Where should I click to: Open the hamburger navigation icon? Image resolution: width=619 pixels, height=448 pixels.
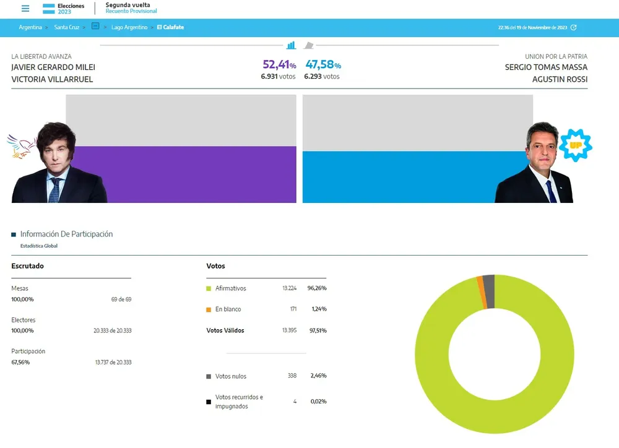(25, 9)
